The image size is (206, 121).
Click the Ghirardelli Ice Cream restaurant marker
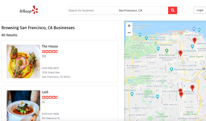[181, 32]
